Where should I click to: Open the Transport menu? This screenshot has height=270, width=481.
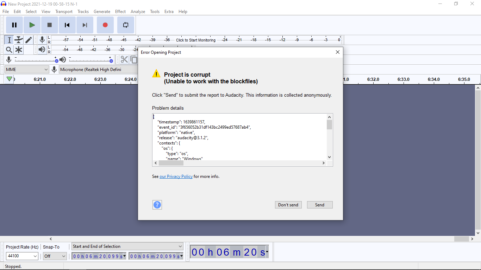[64, 11]
